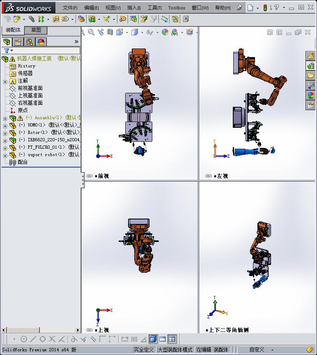317x355 pixels.
Task: Expand hidden manager tabs chevron
Action: 76,41
